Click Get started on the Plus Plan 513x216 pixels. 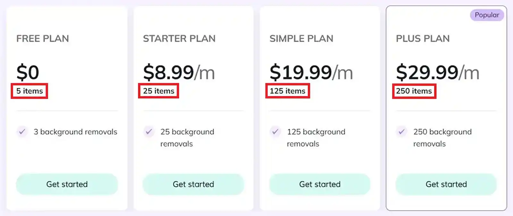pyautogui.click(x=446, y=184)
